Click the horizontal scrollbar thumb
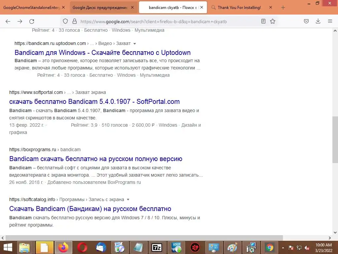Viewport: 338px width, 254px height. tap(144, 238)
